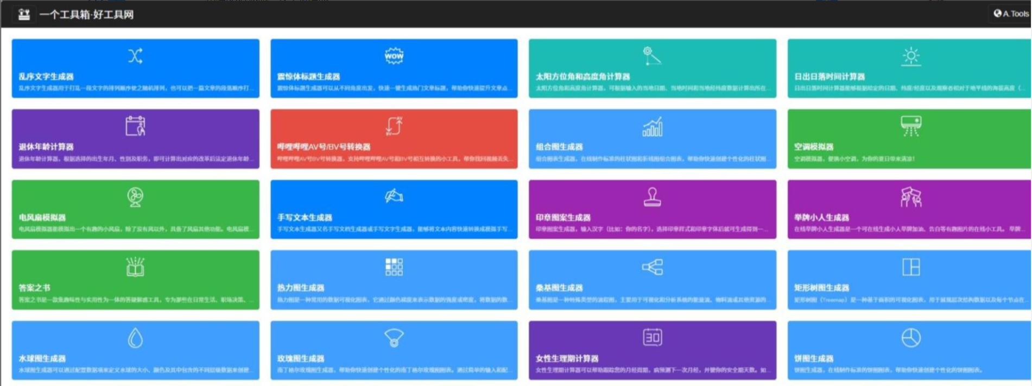Click the treemap layout icon on 矩形树图生成器 card
This screenshot has width=1032, height=386.
coord(910,267)
